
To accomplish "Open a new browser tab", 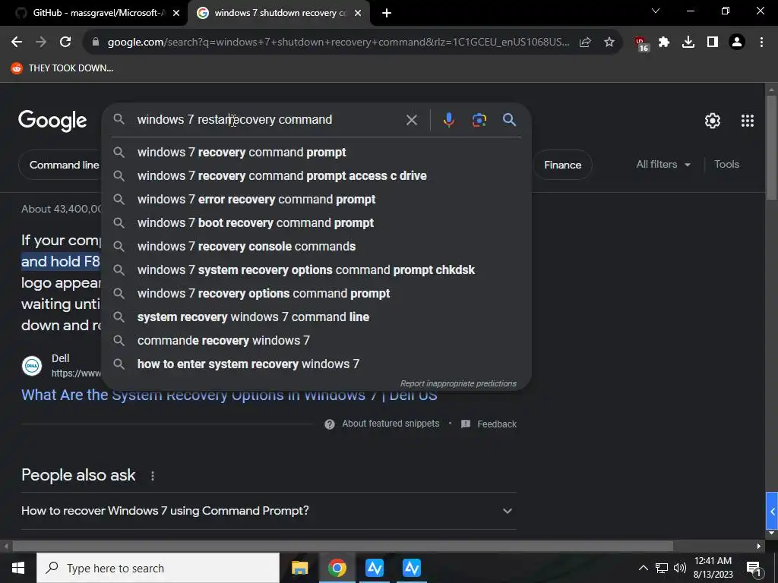I will [387, 14].
